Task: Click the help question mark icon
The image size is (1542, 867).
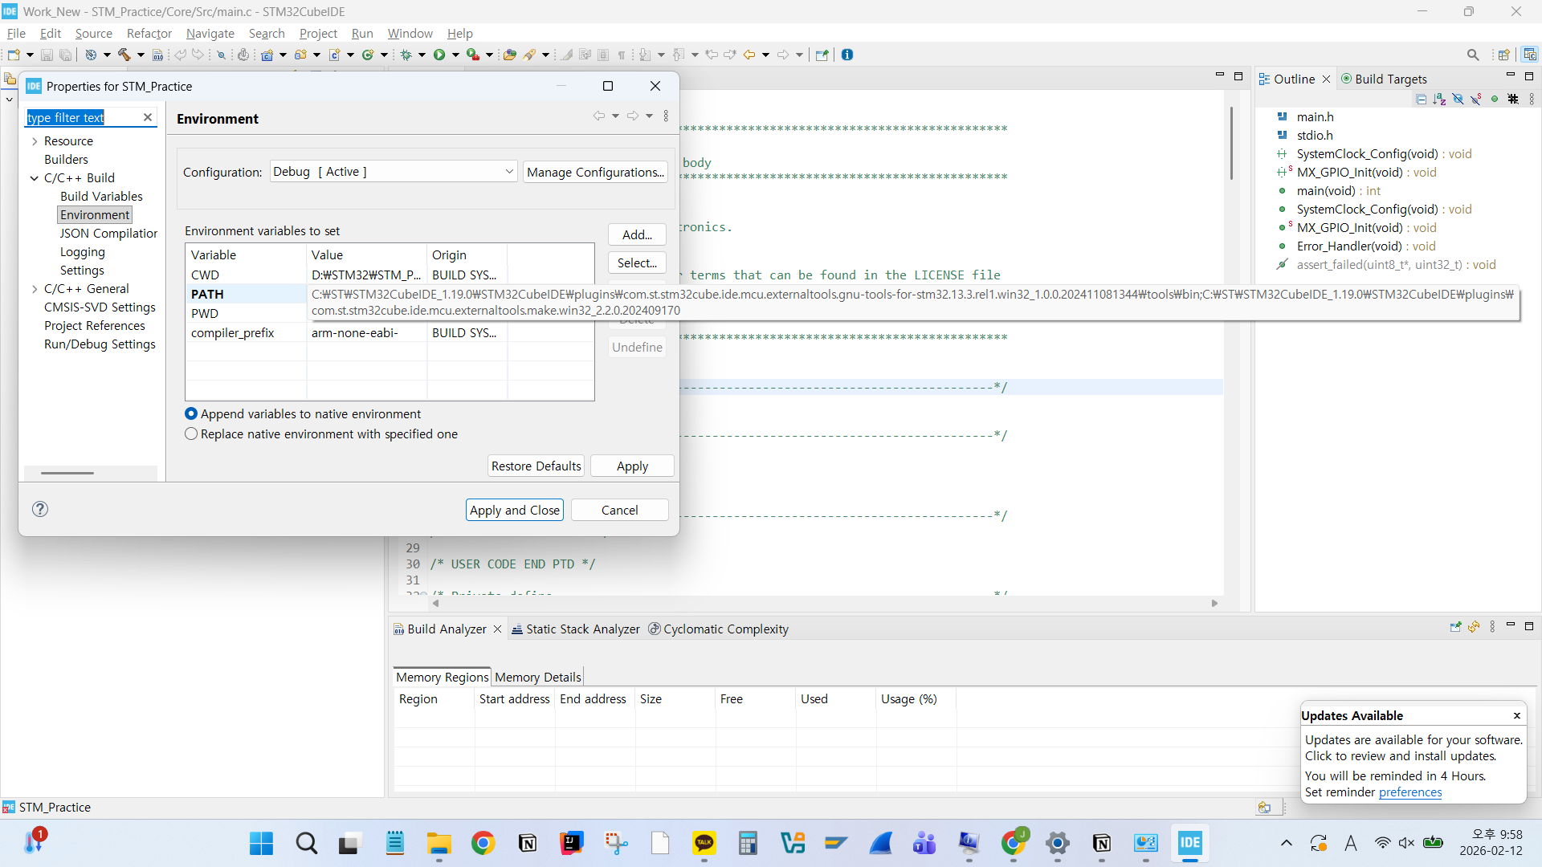Action: coord(40,509)
